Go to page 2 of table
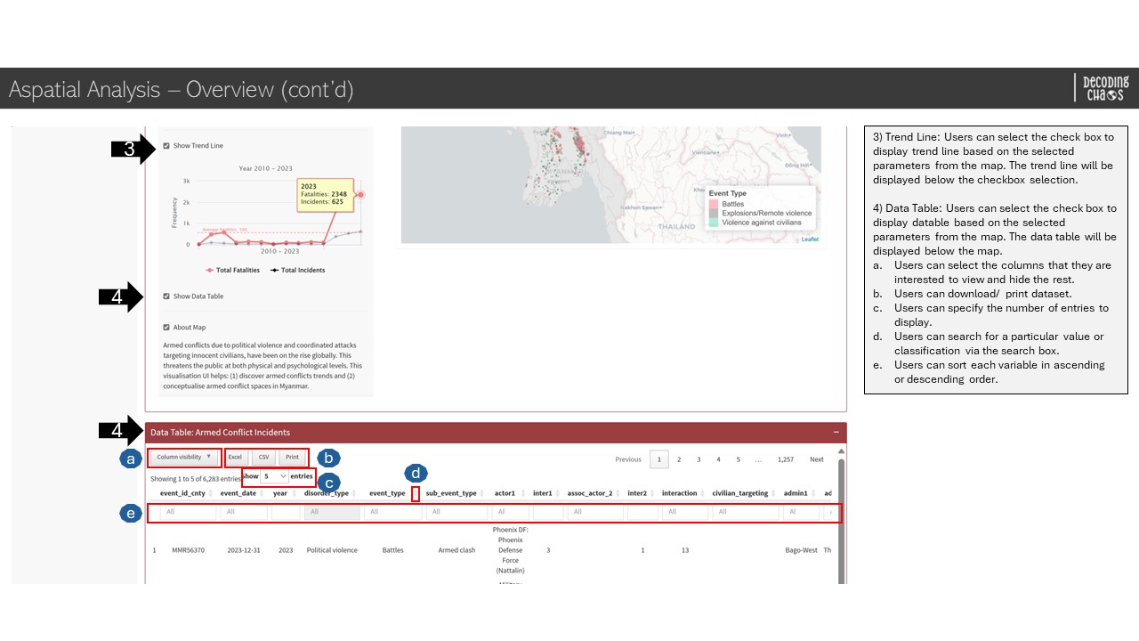 click(x=679, y=459)
